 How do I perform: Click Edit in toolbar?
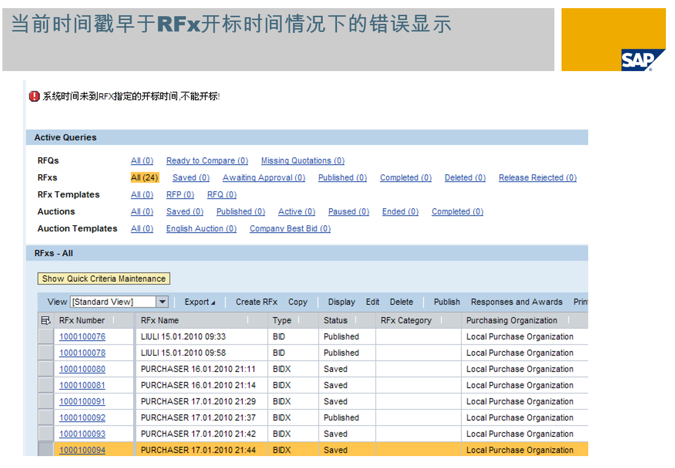pyautogui.click(x=373, y=302)
